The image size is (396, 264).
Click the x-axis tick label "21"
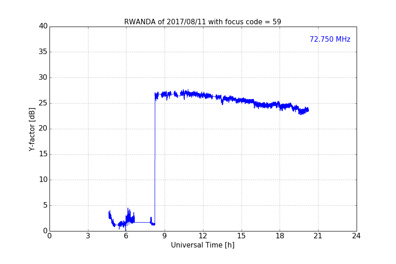(x=318, y=236)
